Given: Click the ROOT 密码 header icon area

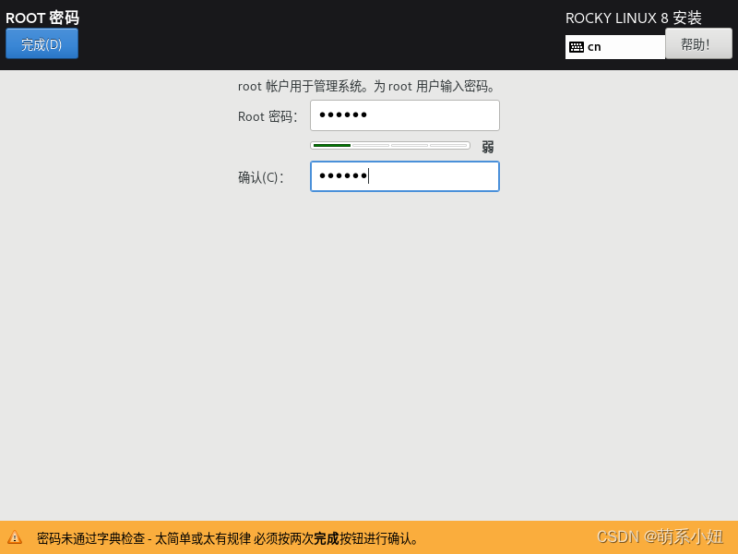Looking at the screenshot, I should coord(42,17).
